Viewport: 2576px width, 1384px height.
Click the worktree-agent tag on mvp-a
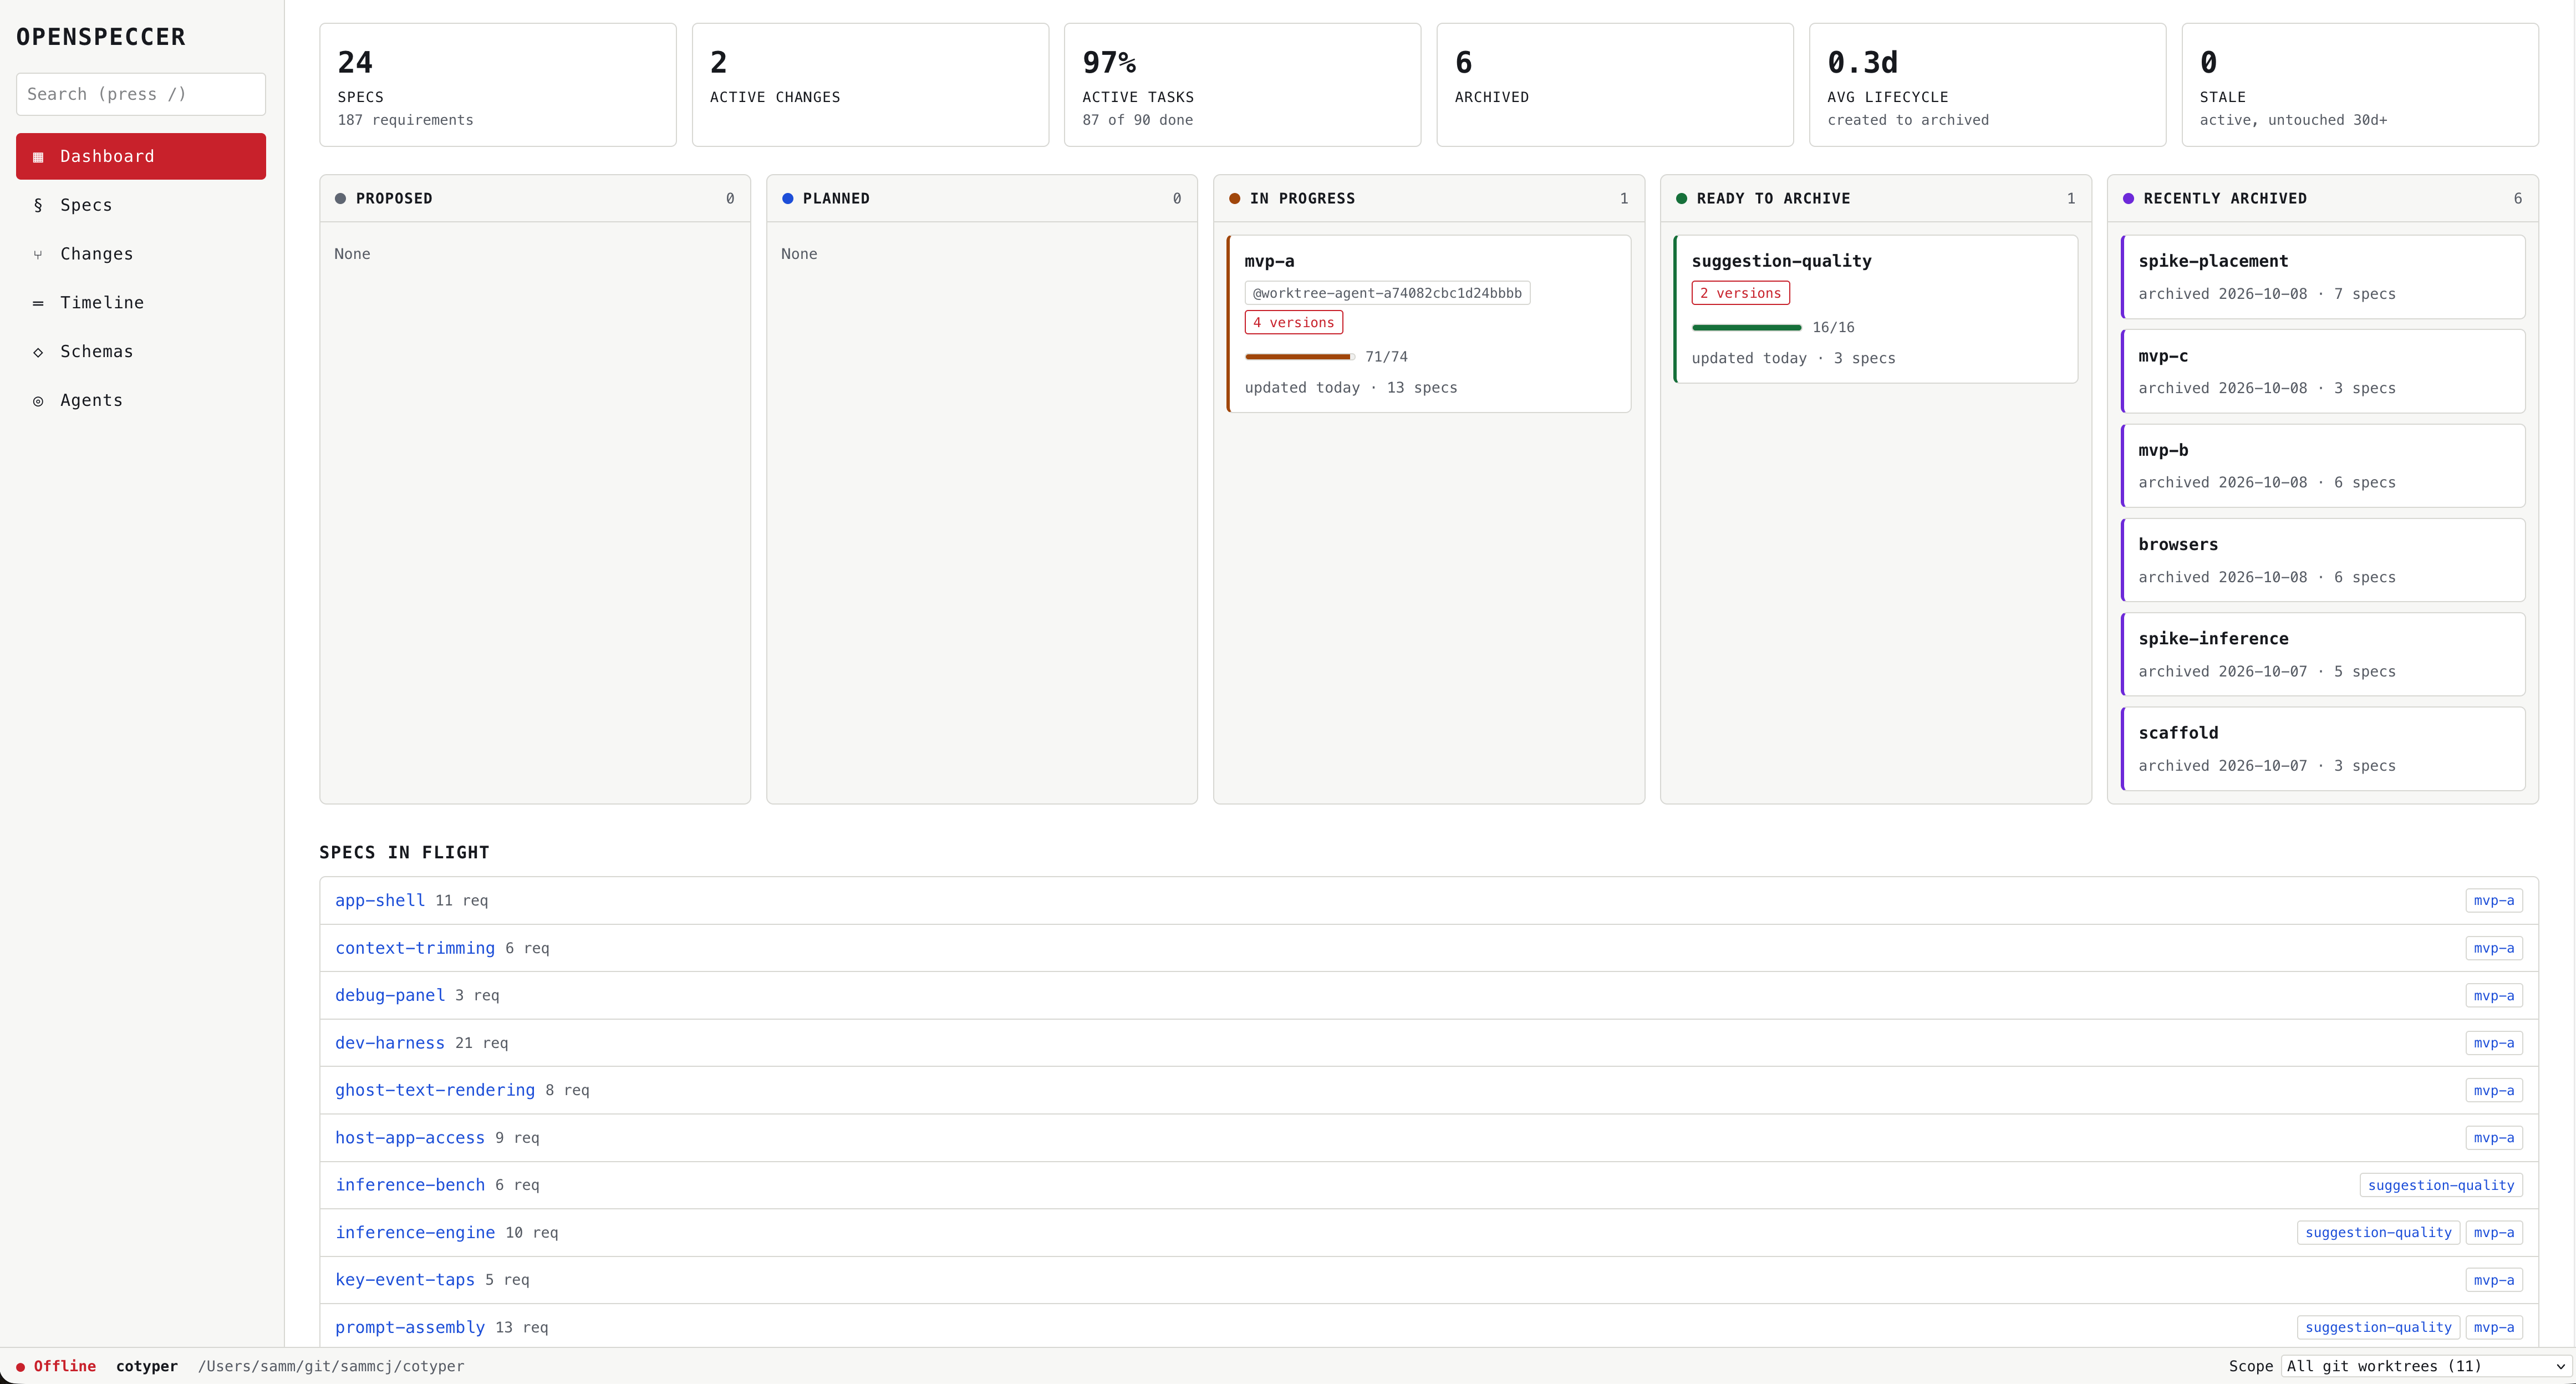pyautogui.click(x=1387, y=293)
